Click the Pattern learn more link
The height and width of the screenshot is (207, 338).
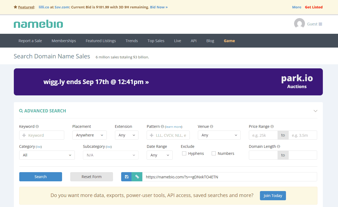click(x=173, y=127)
